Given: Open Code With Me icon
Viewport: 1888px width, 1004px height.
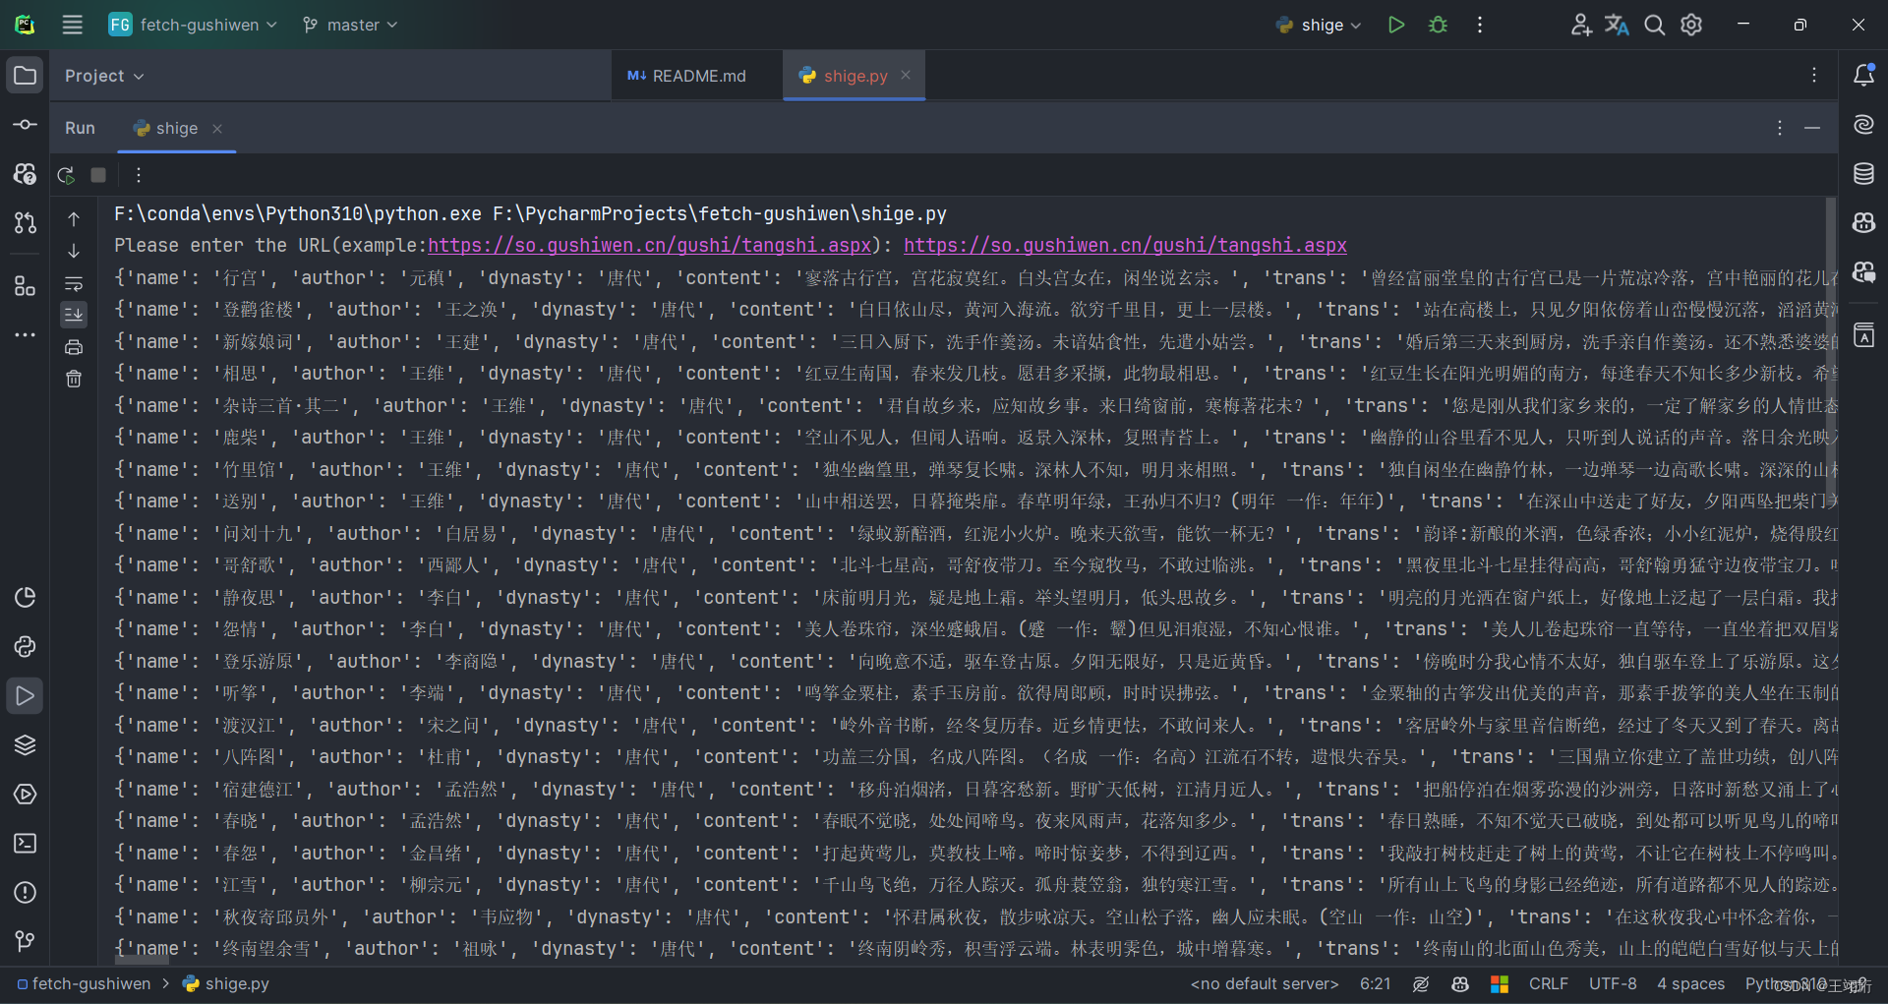Looking at the screenshot, I should coord(1580,25).
